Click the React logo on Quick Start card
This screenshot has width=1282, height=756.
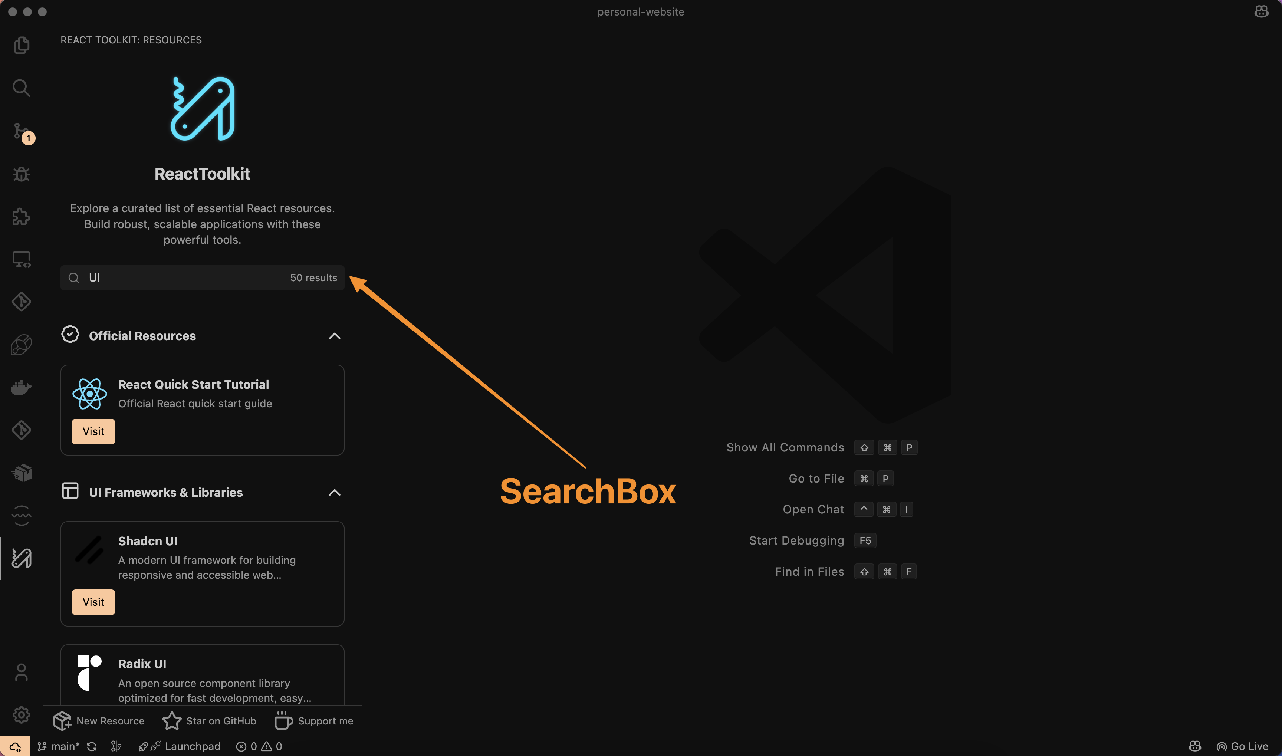click(90, 394)
